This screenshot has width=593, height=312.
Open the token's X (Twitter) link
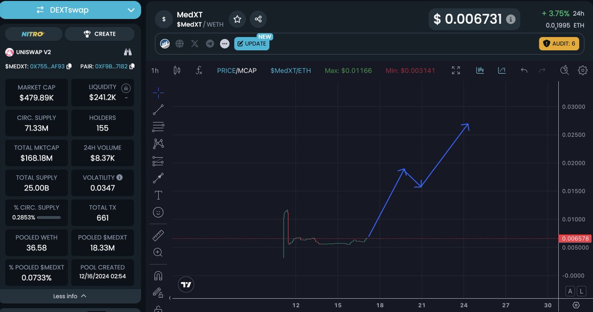pyautogui.click(x=195, y=44)
